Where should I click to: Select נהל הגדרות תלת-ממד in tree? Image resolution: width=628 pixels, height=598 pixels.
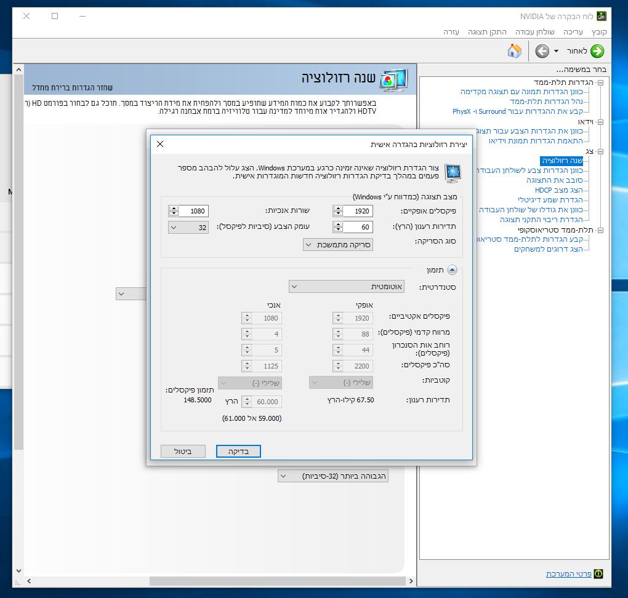point(546,102)
